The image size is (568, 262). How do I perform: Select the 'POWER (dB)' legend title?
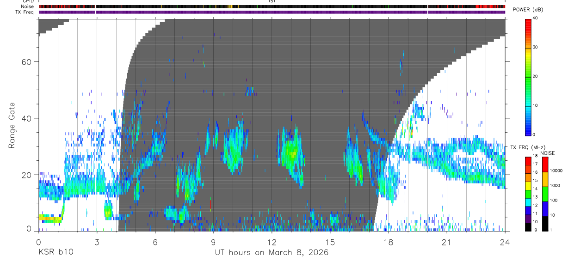tap(528, 10)
